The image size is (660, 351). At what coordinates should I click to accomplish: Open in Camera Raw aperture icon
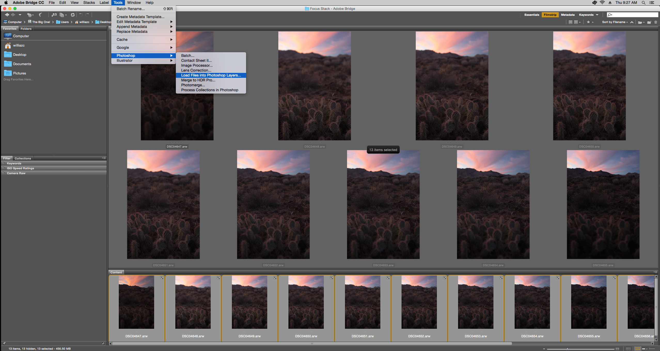click(x=73, y=15)
